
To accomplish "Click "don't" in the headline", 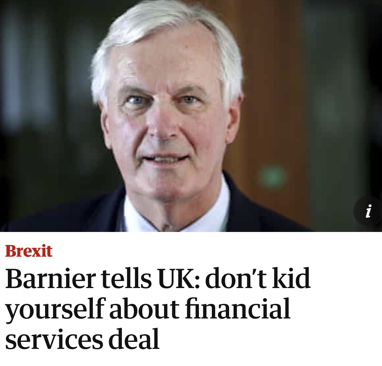I will [x=236, y=278].
